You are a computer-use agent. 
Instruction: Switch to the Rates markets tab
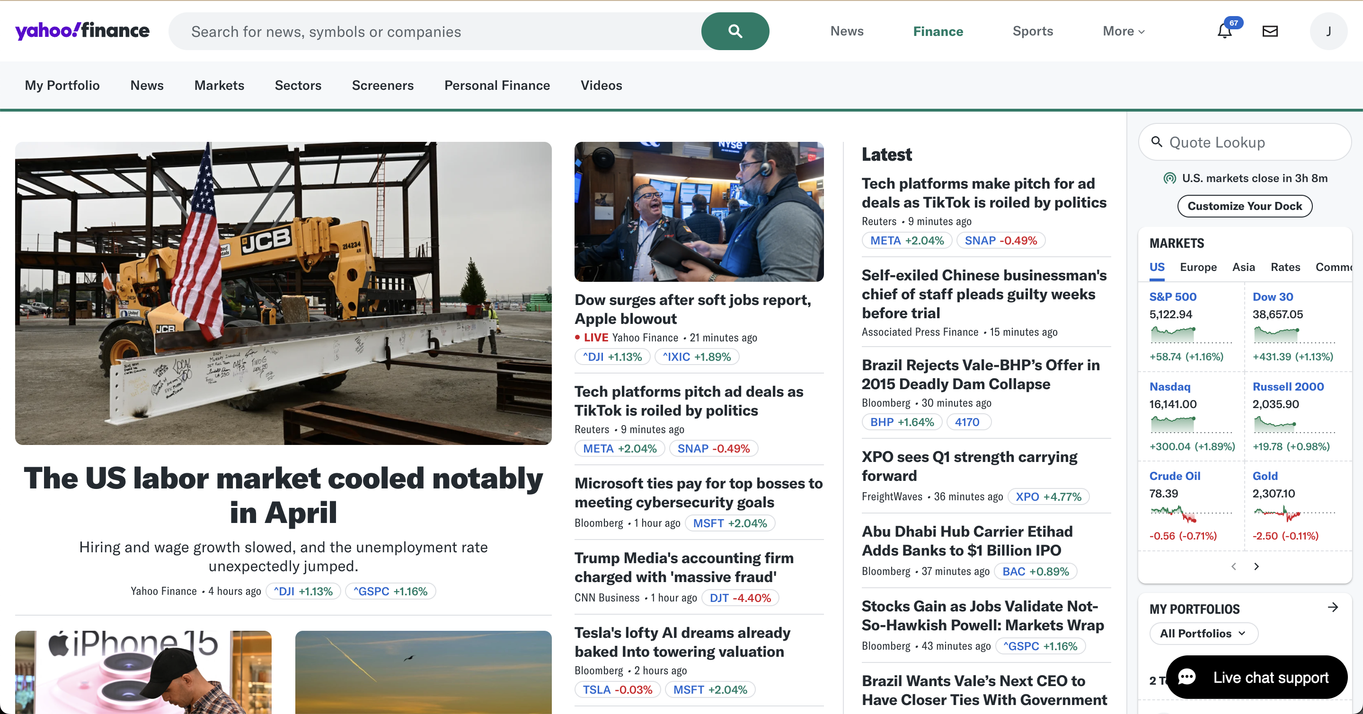pyautogui.click(x=1285, y=267)
